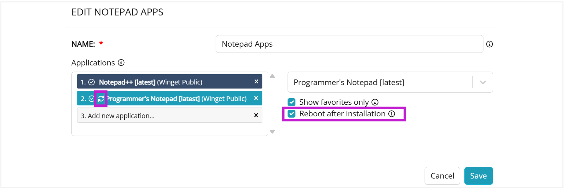
Task: Remove Programmer's Notepad from the list
Action: [256, 98]
